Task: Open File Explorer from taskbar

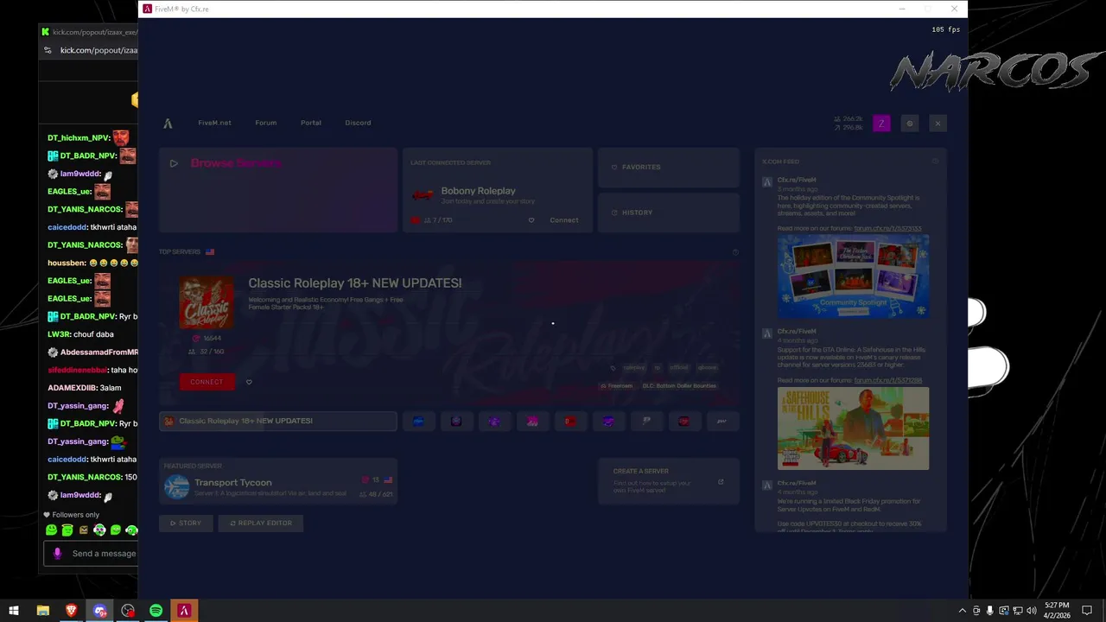Action: coord(42,611)
